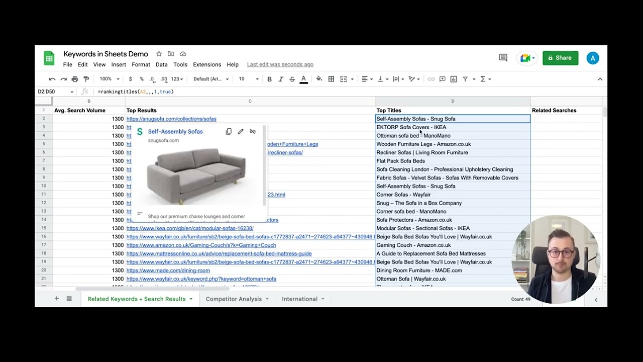Image resolution: width=643 pixels, height=362 pixels.
Task: Open the File menu
Action: coord(68,64)
